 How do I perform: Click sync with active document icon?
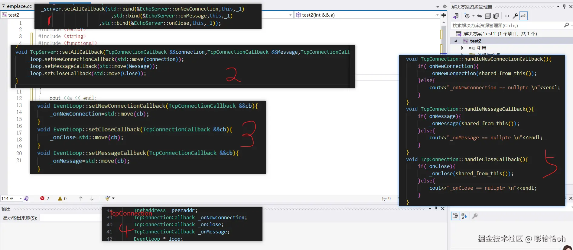click(x=480, y=16)
